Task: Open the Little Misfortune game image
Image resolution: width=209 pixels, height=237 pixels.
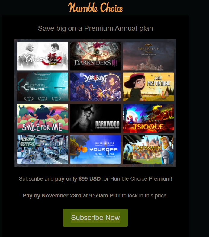Action: 148,87
